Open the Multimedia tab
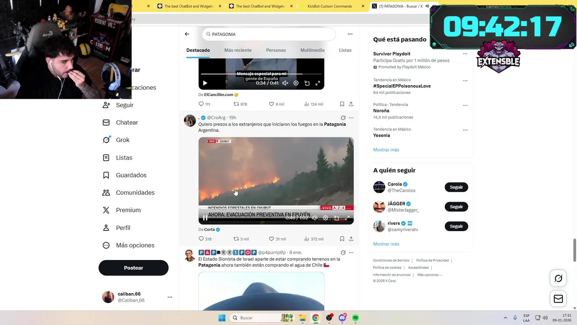This screenshot has width=577, height=325. tap(312, 50)
